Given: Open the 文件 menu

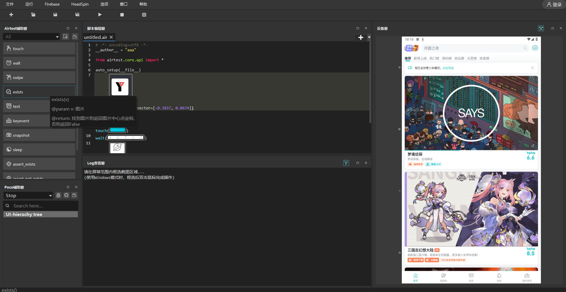Looking at the screenshot, I should coord(10,4).
